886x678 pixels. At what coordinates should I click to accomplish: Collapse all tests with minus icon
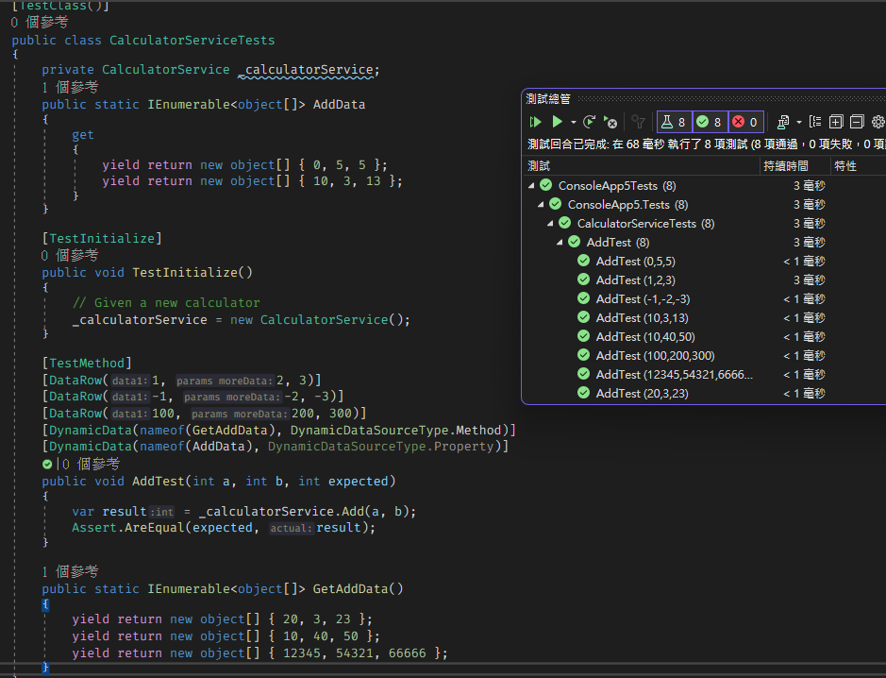point(857,122)
